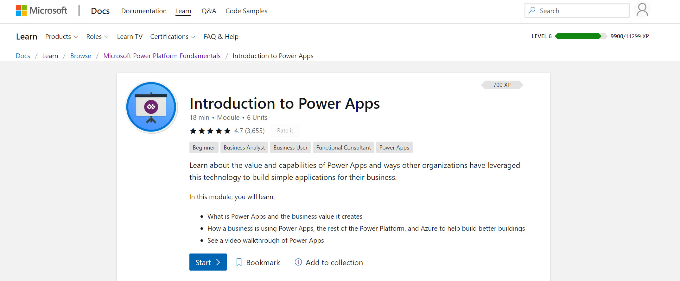Open the user account avatar icon
The image size is (680, 281).
coord(642,10)
